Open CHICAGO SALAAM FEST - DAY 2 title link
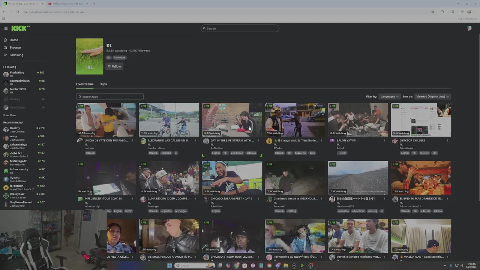 (231, 199)
